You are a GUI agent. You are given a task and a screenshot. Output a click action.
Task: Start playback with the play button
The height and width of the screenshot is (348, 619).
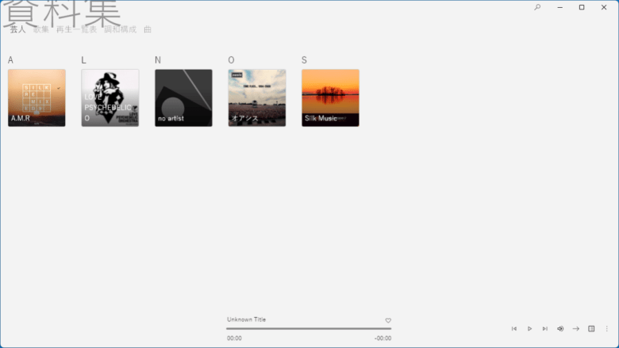(529, 329)
